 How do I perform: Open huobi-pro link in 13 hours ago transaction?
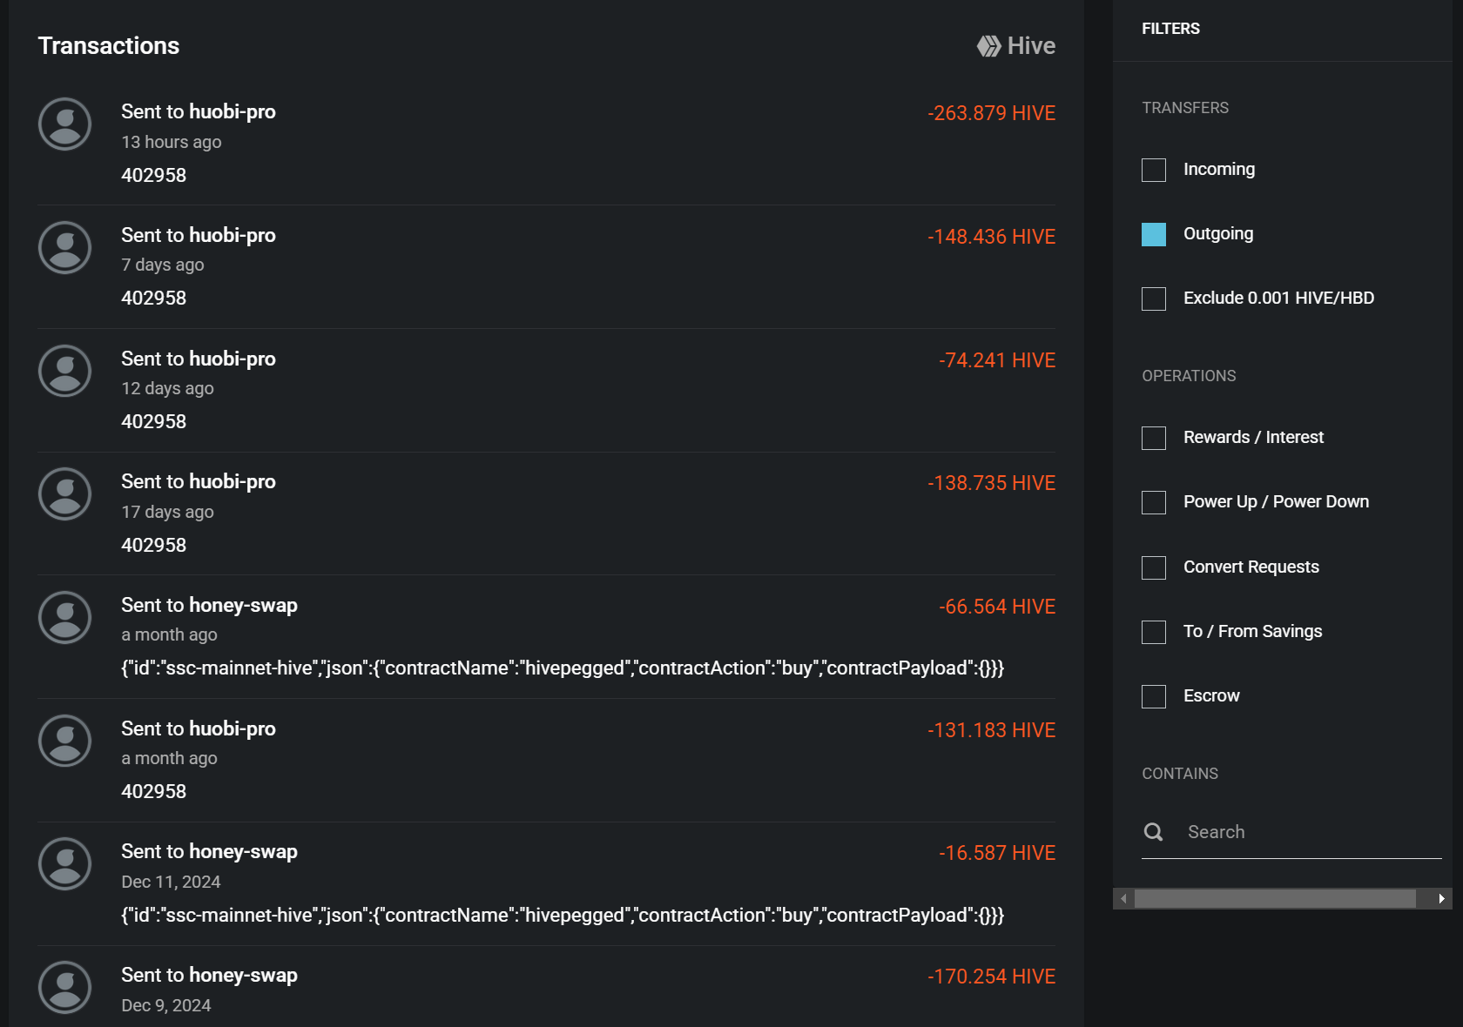coord(233,111)
